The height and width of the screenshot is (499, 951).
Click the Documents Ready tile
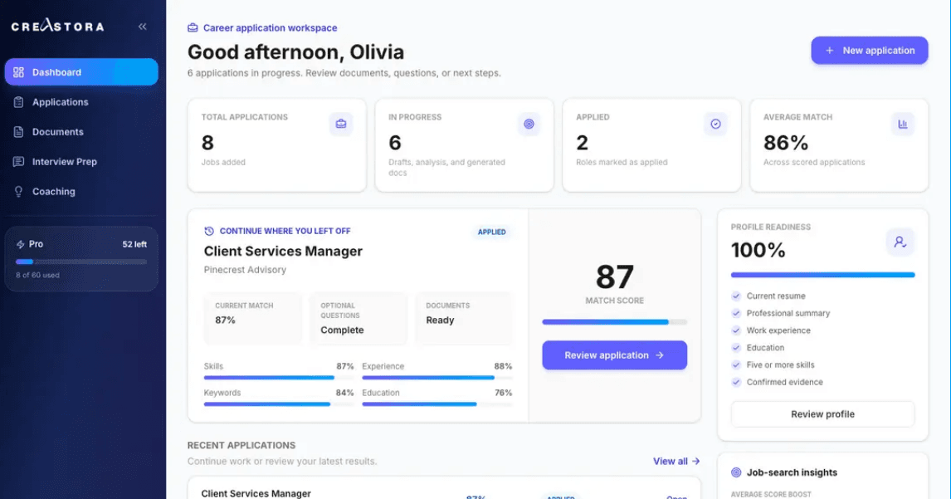[464, 319]
